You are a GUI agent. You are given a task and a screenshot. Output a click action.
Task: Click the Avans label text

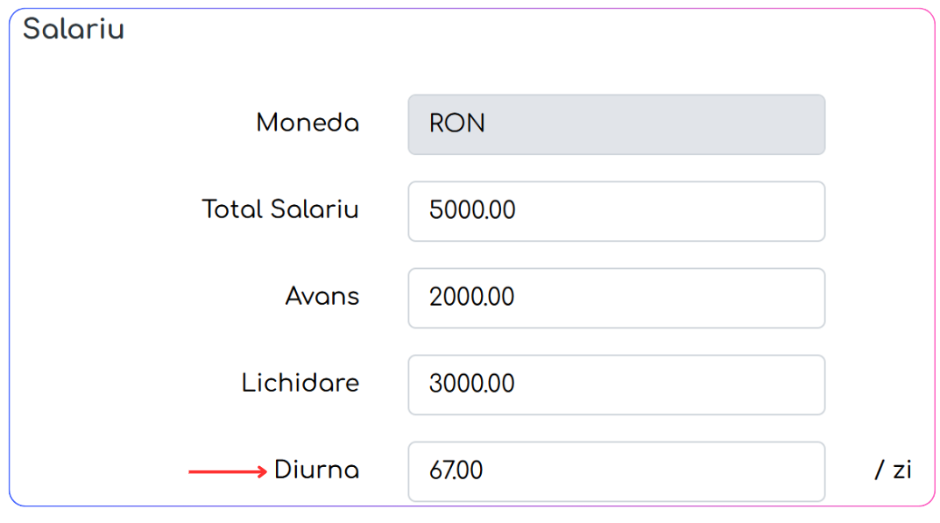(322, 296)
